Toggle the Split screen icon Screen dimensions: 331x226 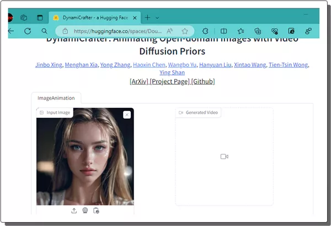(x=224, y=31)
